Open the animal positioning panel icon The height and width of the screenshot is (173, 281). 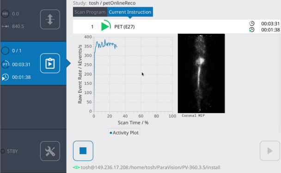point(50,19)
